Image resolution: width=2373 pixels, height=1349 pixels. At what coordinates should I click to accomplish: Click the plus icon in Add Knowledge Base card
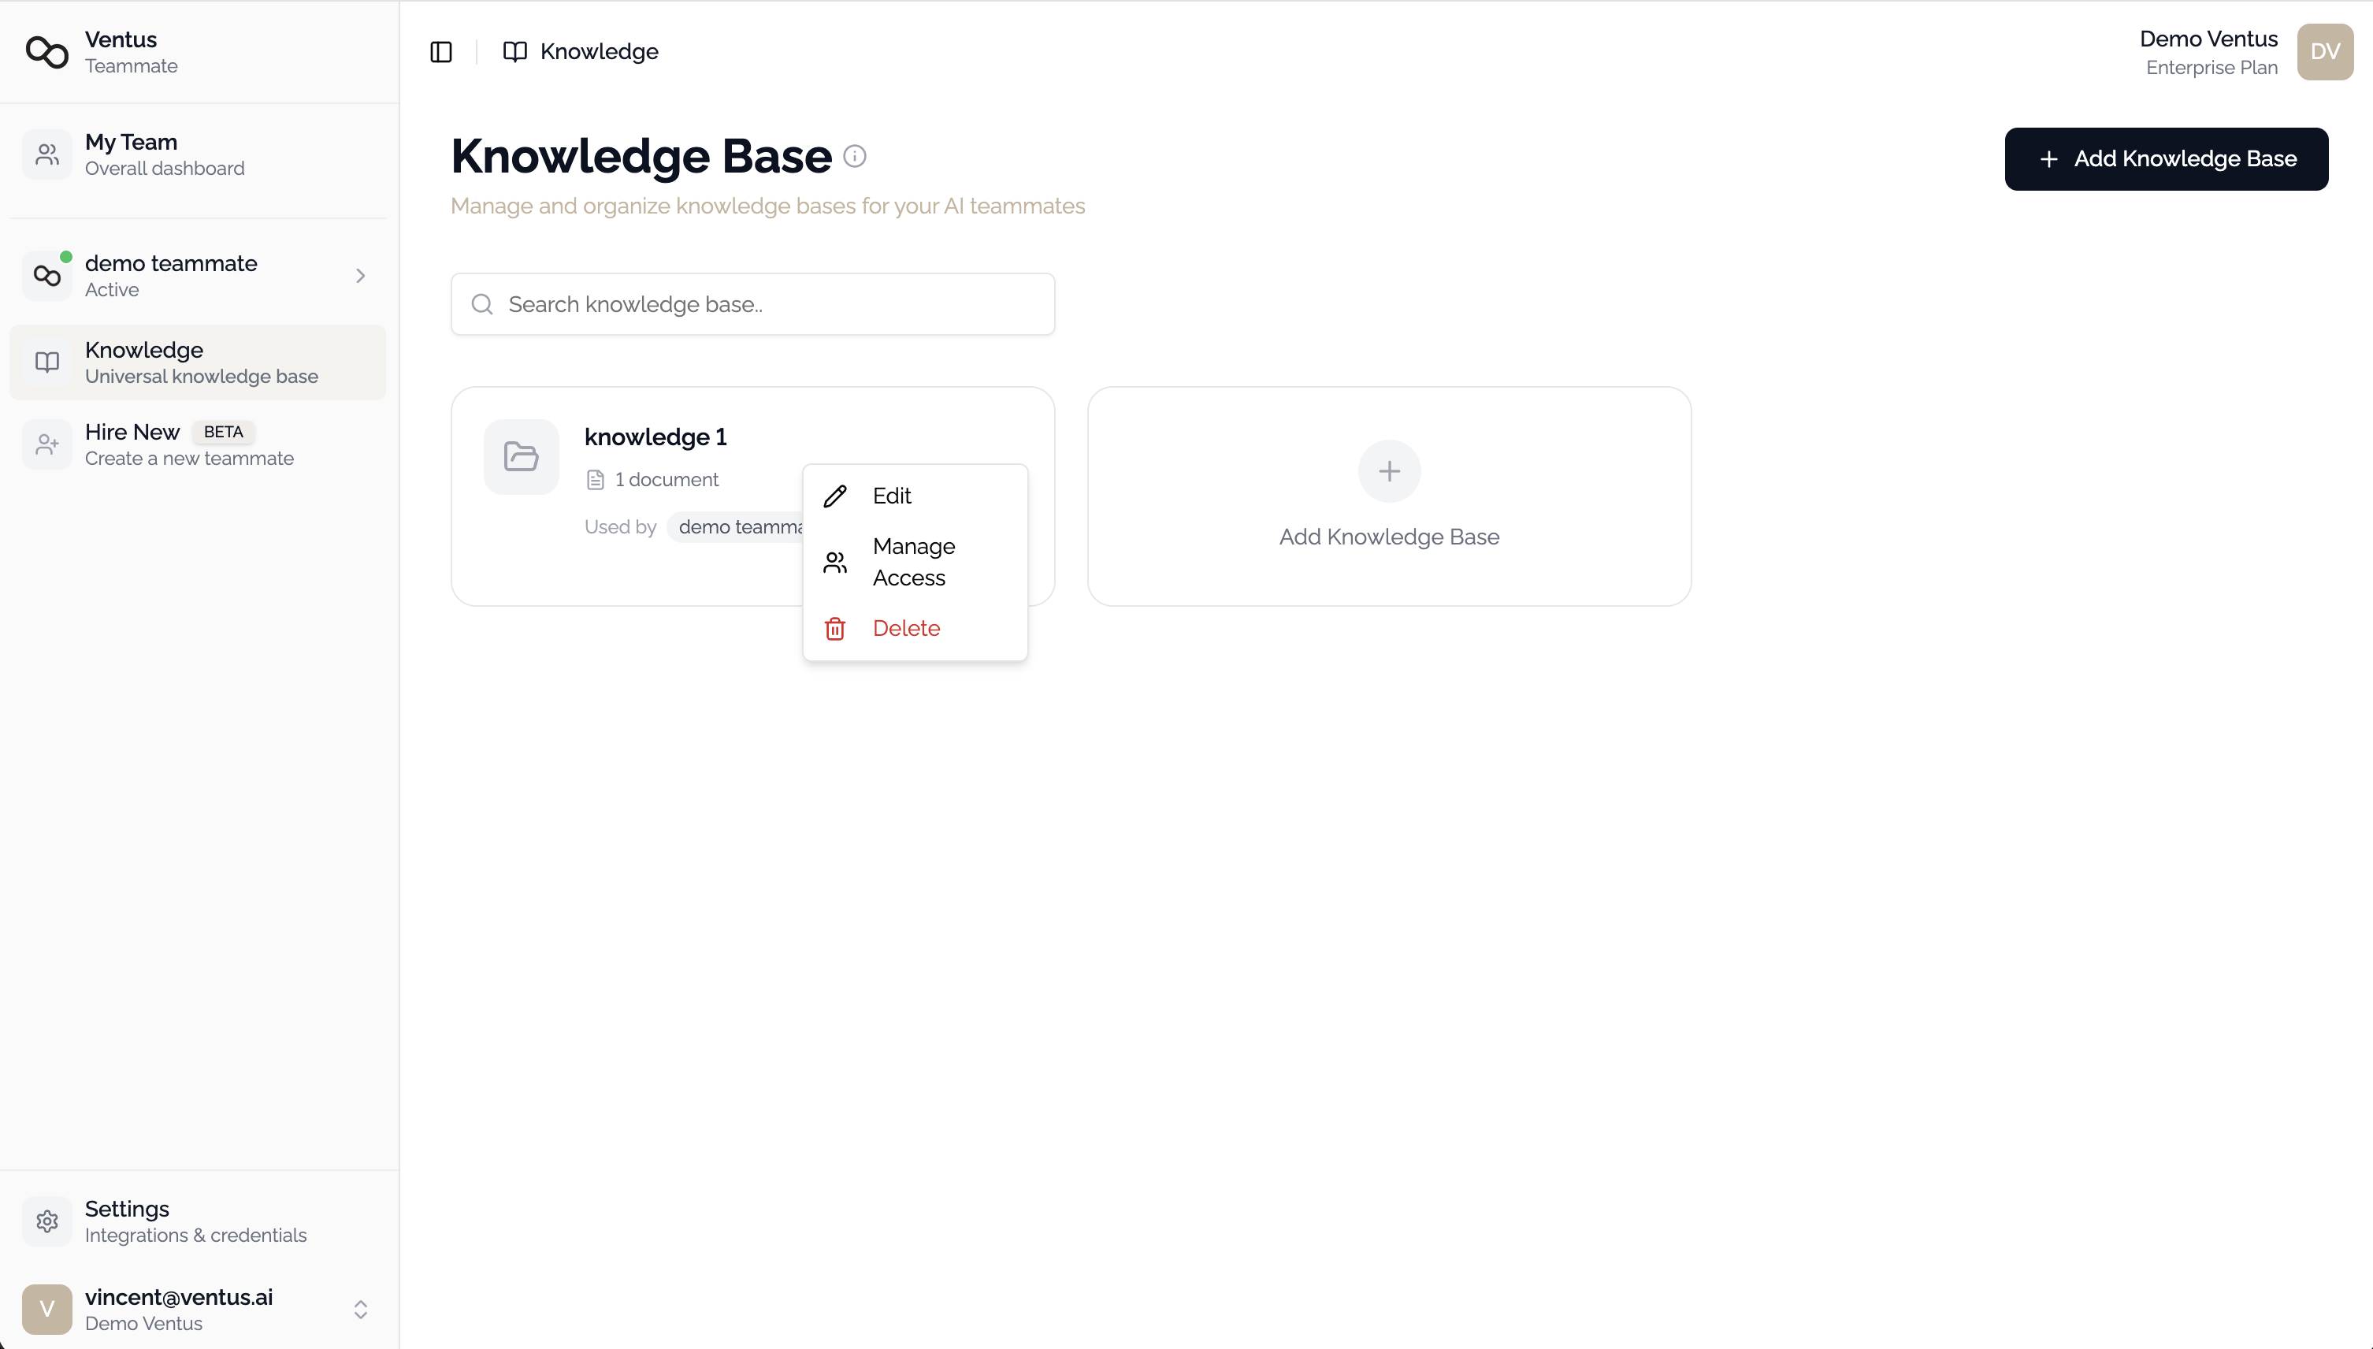1387,470
